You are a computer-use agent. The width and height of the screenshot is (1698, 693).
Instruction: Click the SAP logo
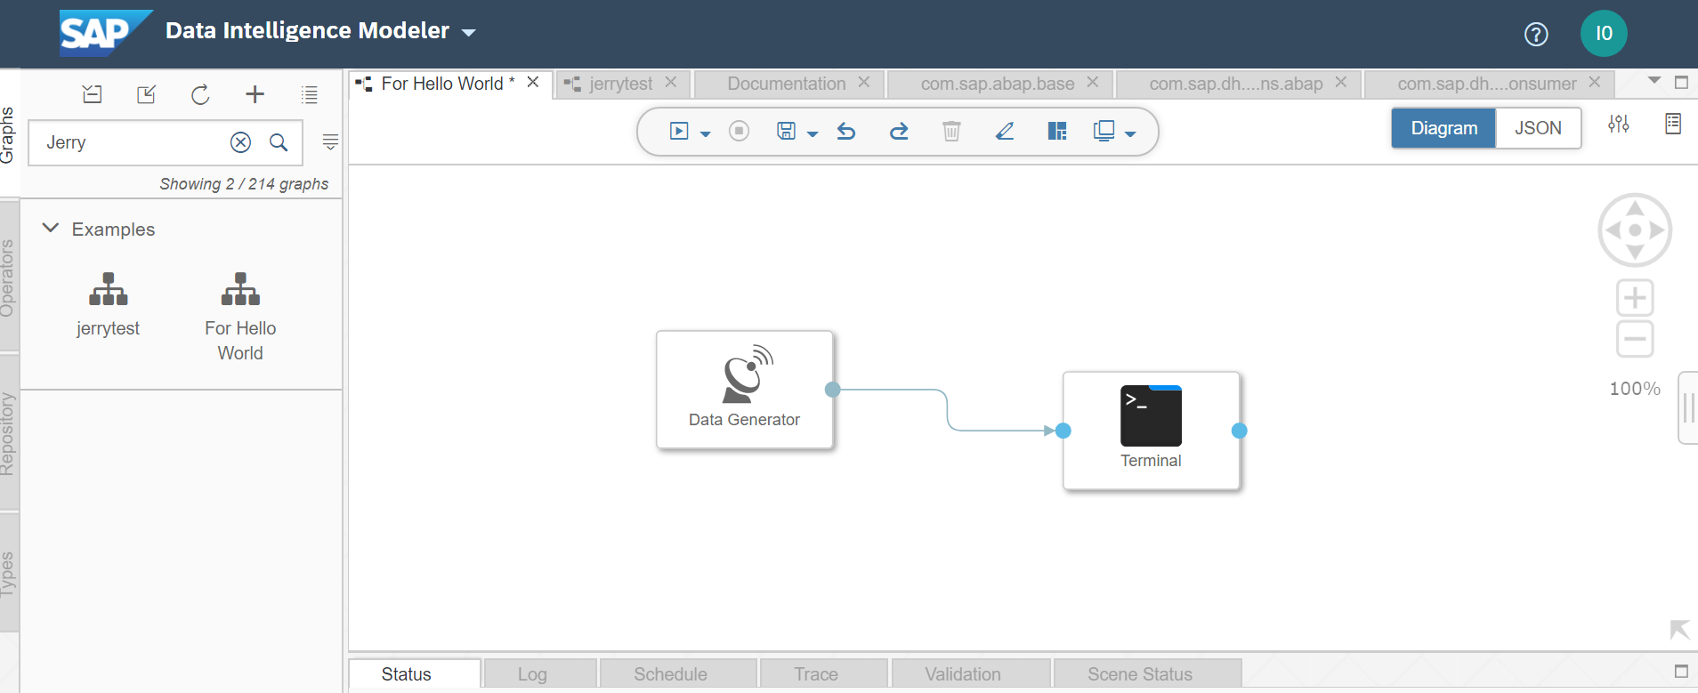coord(105,33)
